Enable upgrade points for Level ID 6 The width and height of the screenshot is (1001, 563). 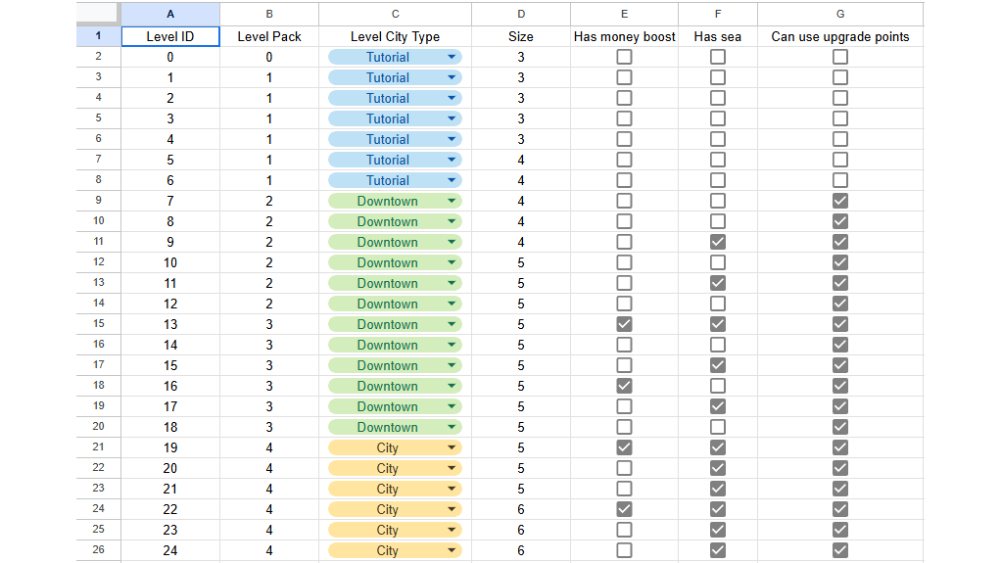click(x=840, y=180)
